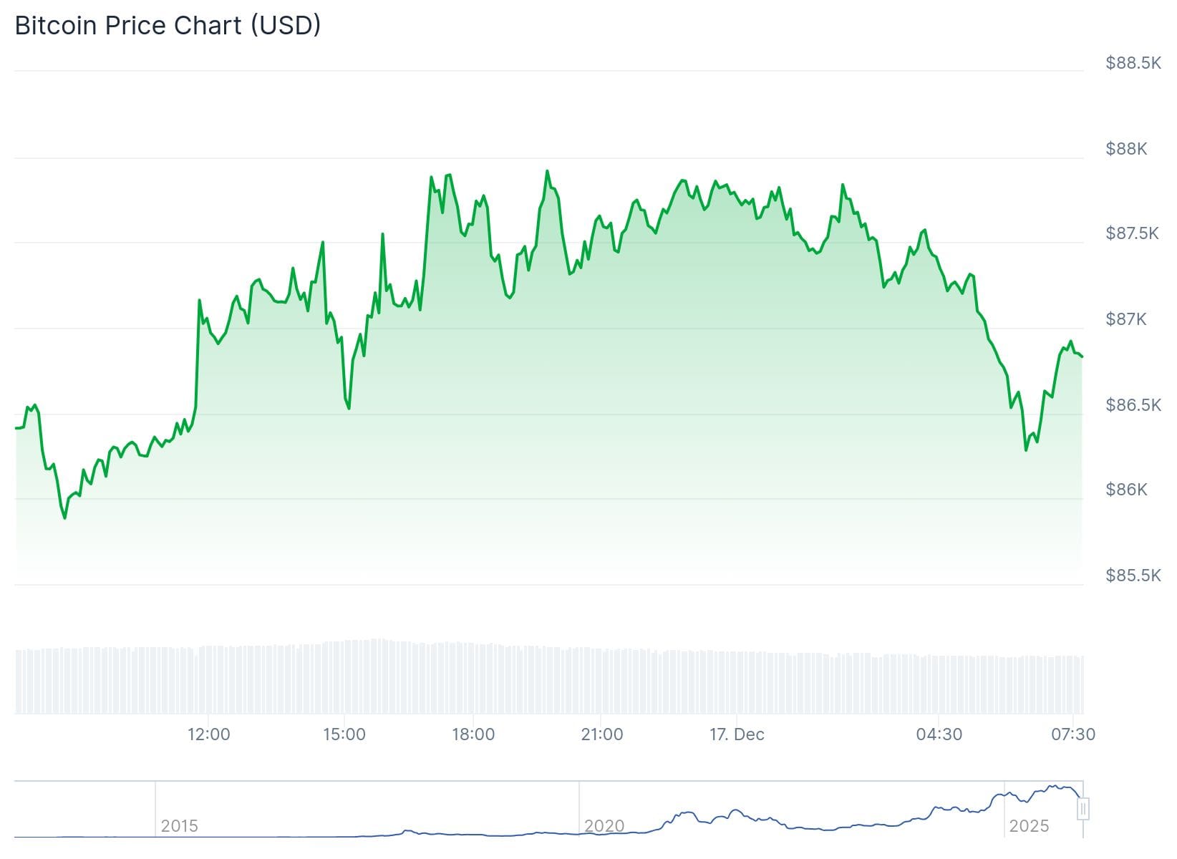The height and width of the screenshot is (859, 1177).
Task: Click the 2025 navigator year label
Action: [x=1029, y=826]
